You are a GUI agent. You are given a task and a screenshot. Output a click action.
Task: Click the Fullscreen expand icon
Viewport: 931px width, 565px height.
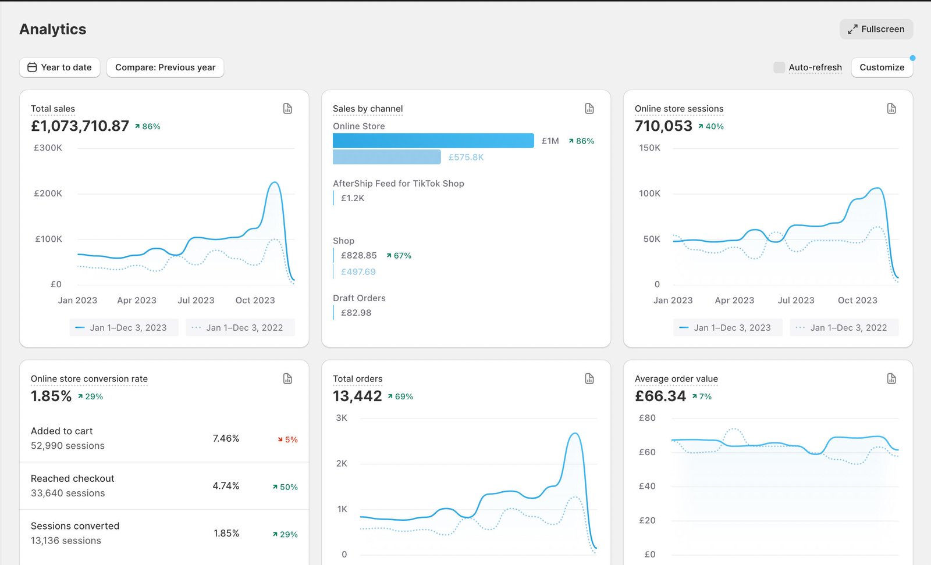click(853, 28)
